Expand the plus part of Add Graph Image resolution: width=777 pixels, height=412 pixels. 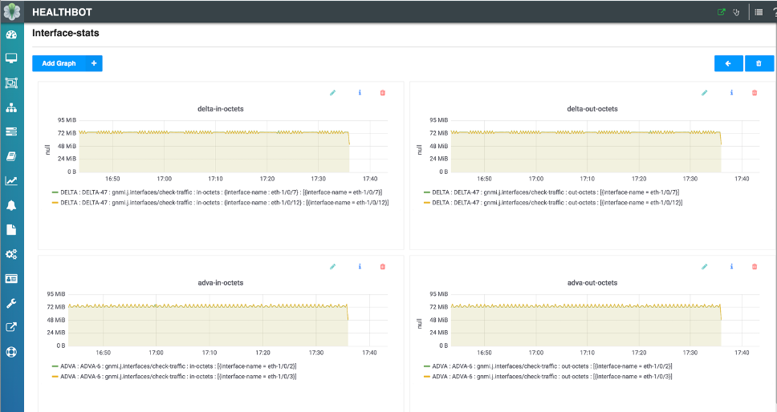[x=94, y=63]
